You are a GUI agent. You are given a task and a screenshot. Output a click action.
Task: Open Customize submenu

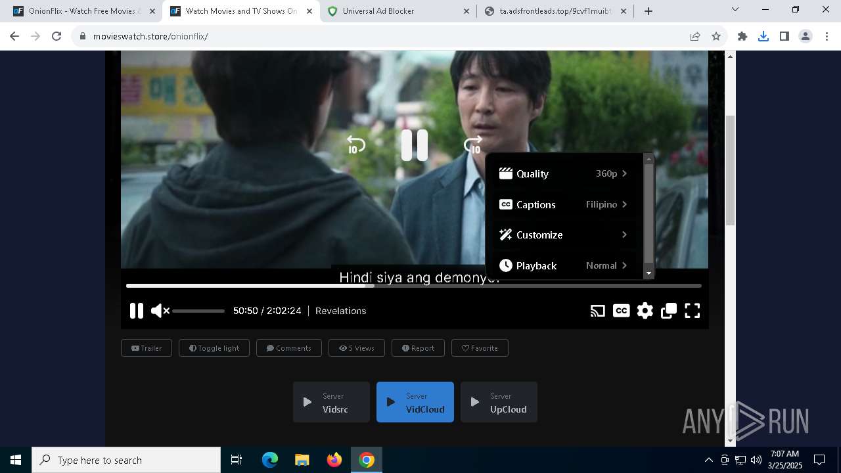coord(564,235)
